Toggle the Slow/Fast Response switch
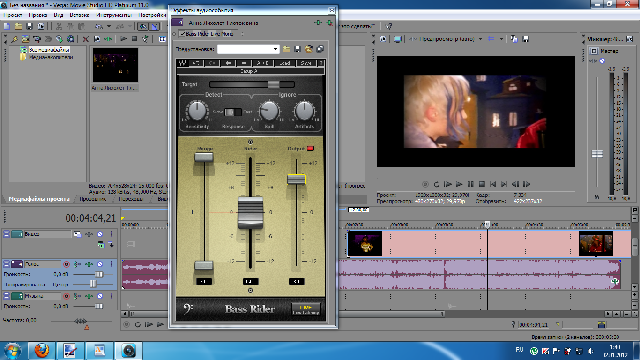Viewport: 640px width, 360px height. coord(232,112)
